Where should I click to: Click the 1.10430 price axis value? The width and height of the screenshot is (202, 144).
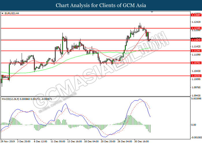(196, 71)
